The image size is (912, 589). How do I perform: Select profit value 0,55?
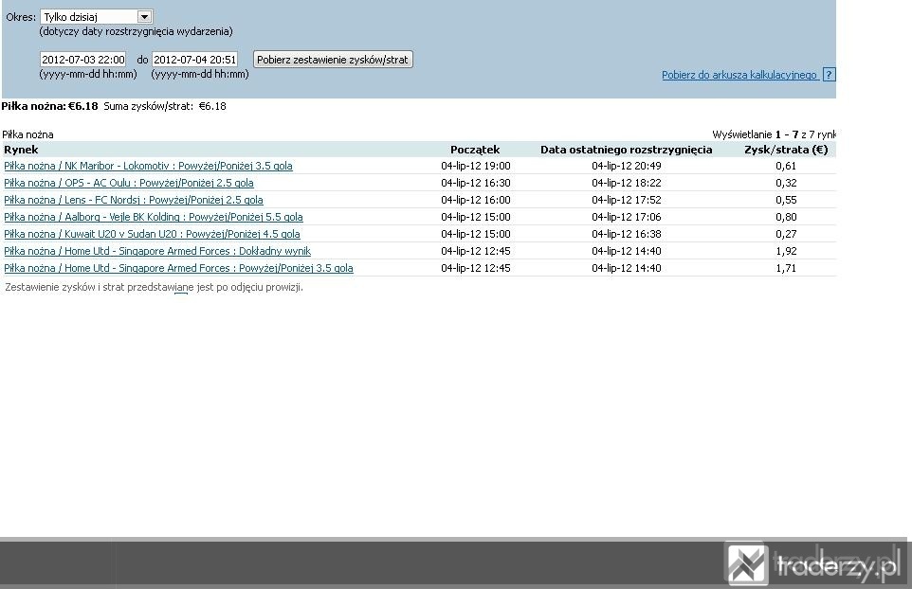click(x=786, y=200)
